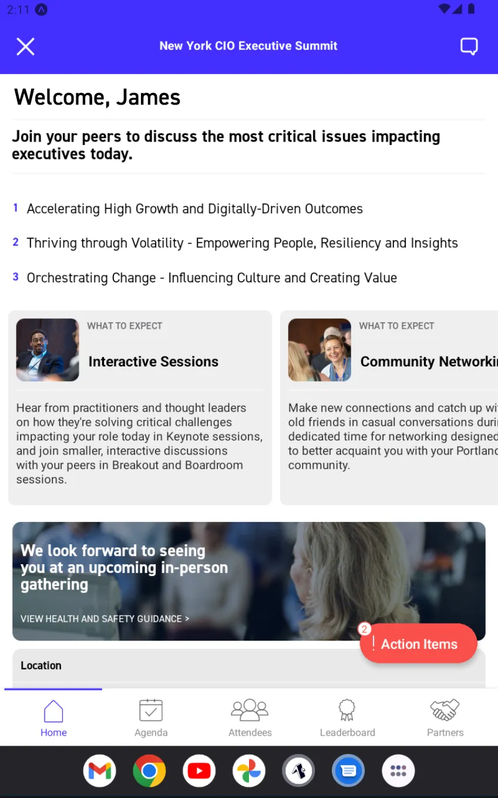The width and height of the screenshot is (498, 798).
Task: Select the Community Networking card photo
Action: point(319,350)
